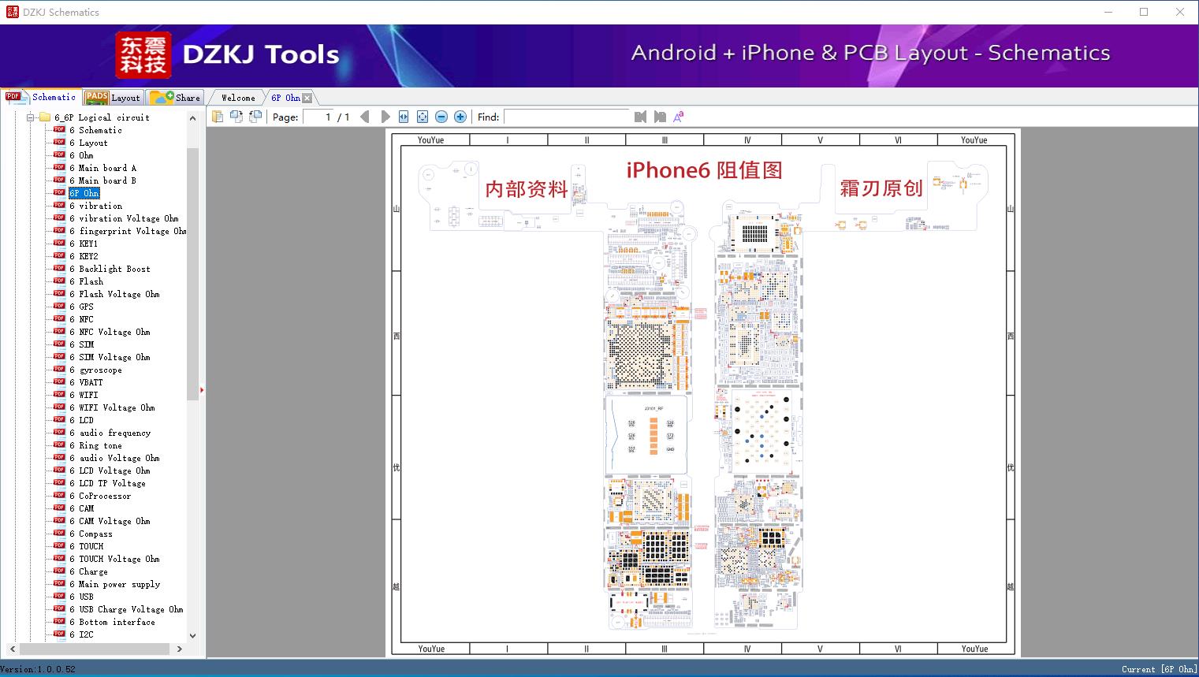This screenshot has height=677, width=1199.
Task: Collapse the 6_6P Logical circuit tree node
Action: (x=31, y=117)
